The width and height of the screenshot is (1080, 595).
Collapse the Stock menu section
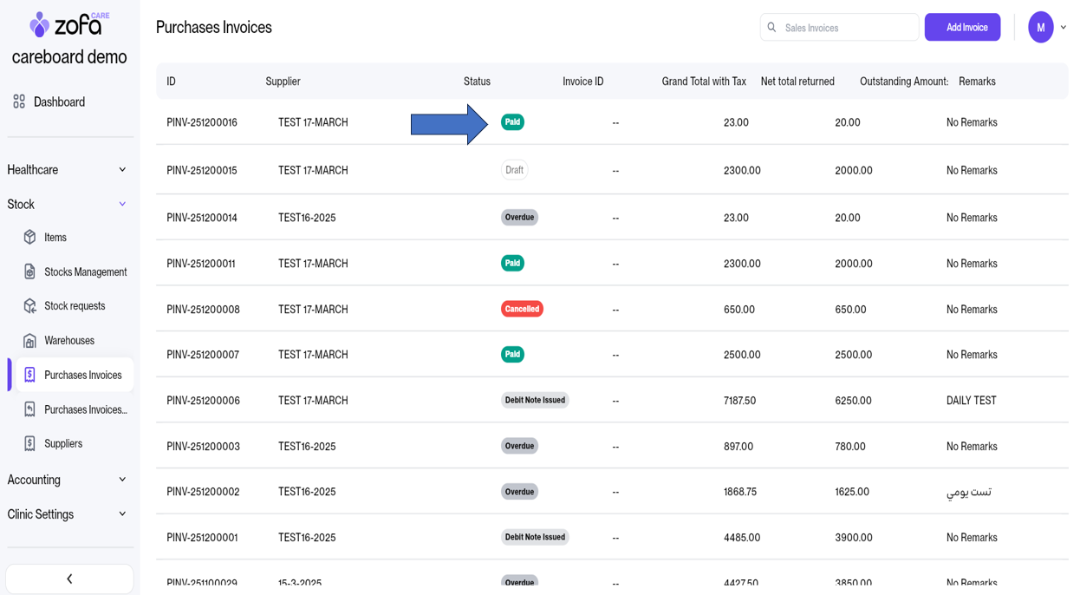click(x=122, y=205)
